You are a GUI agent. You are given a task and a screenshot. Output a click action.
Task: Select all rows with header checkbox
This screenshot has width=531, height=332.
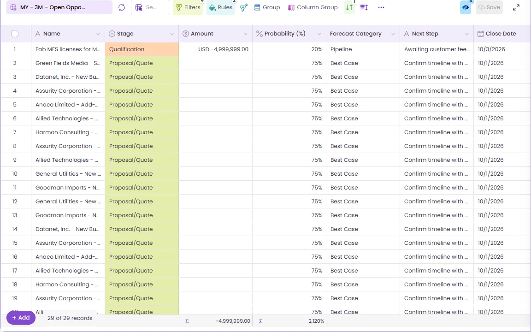(15, 34)
